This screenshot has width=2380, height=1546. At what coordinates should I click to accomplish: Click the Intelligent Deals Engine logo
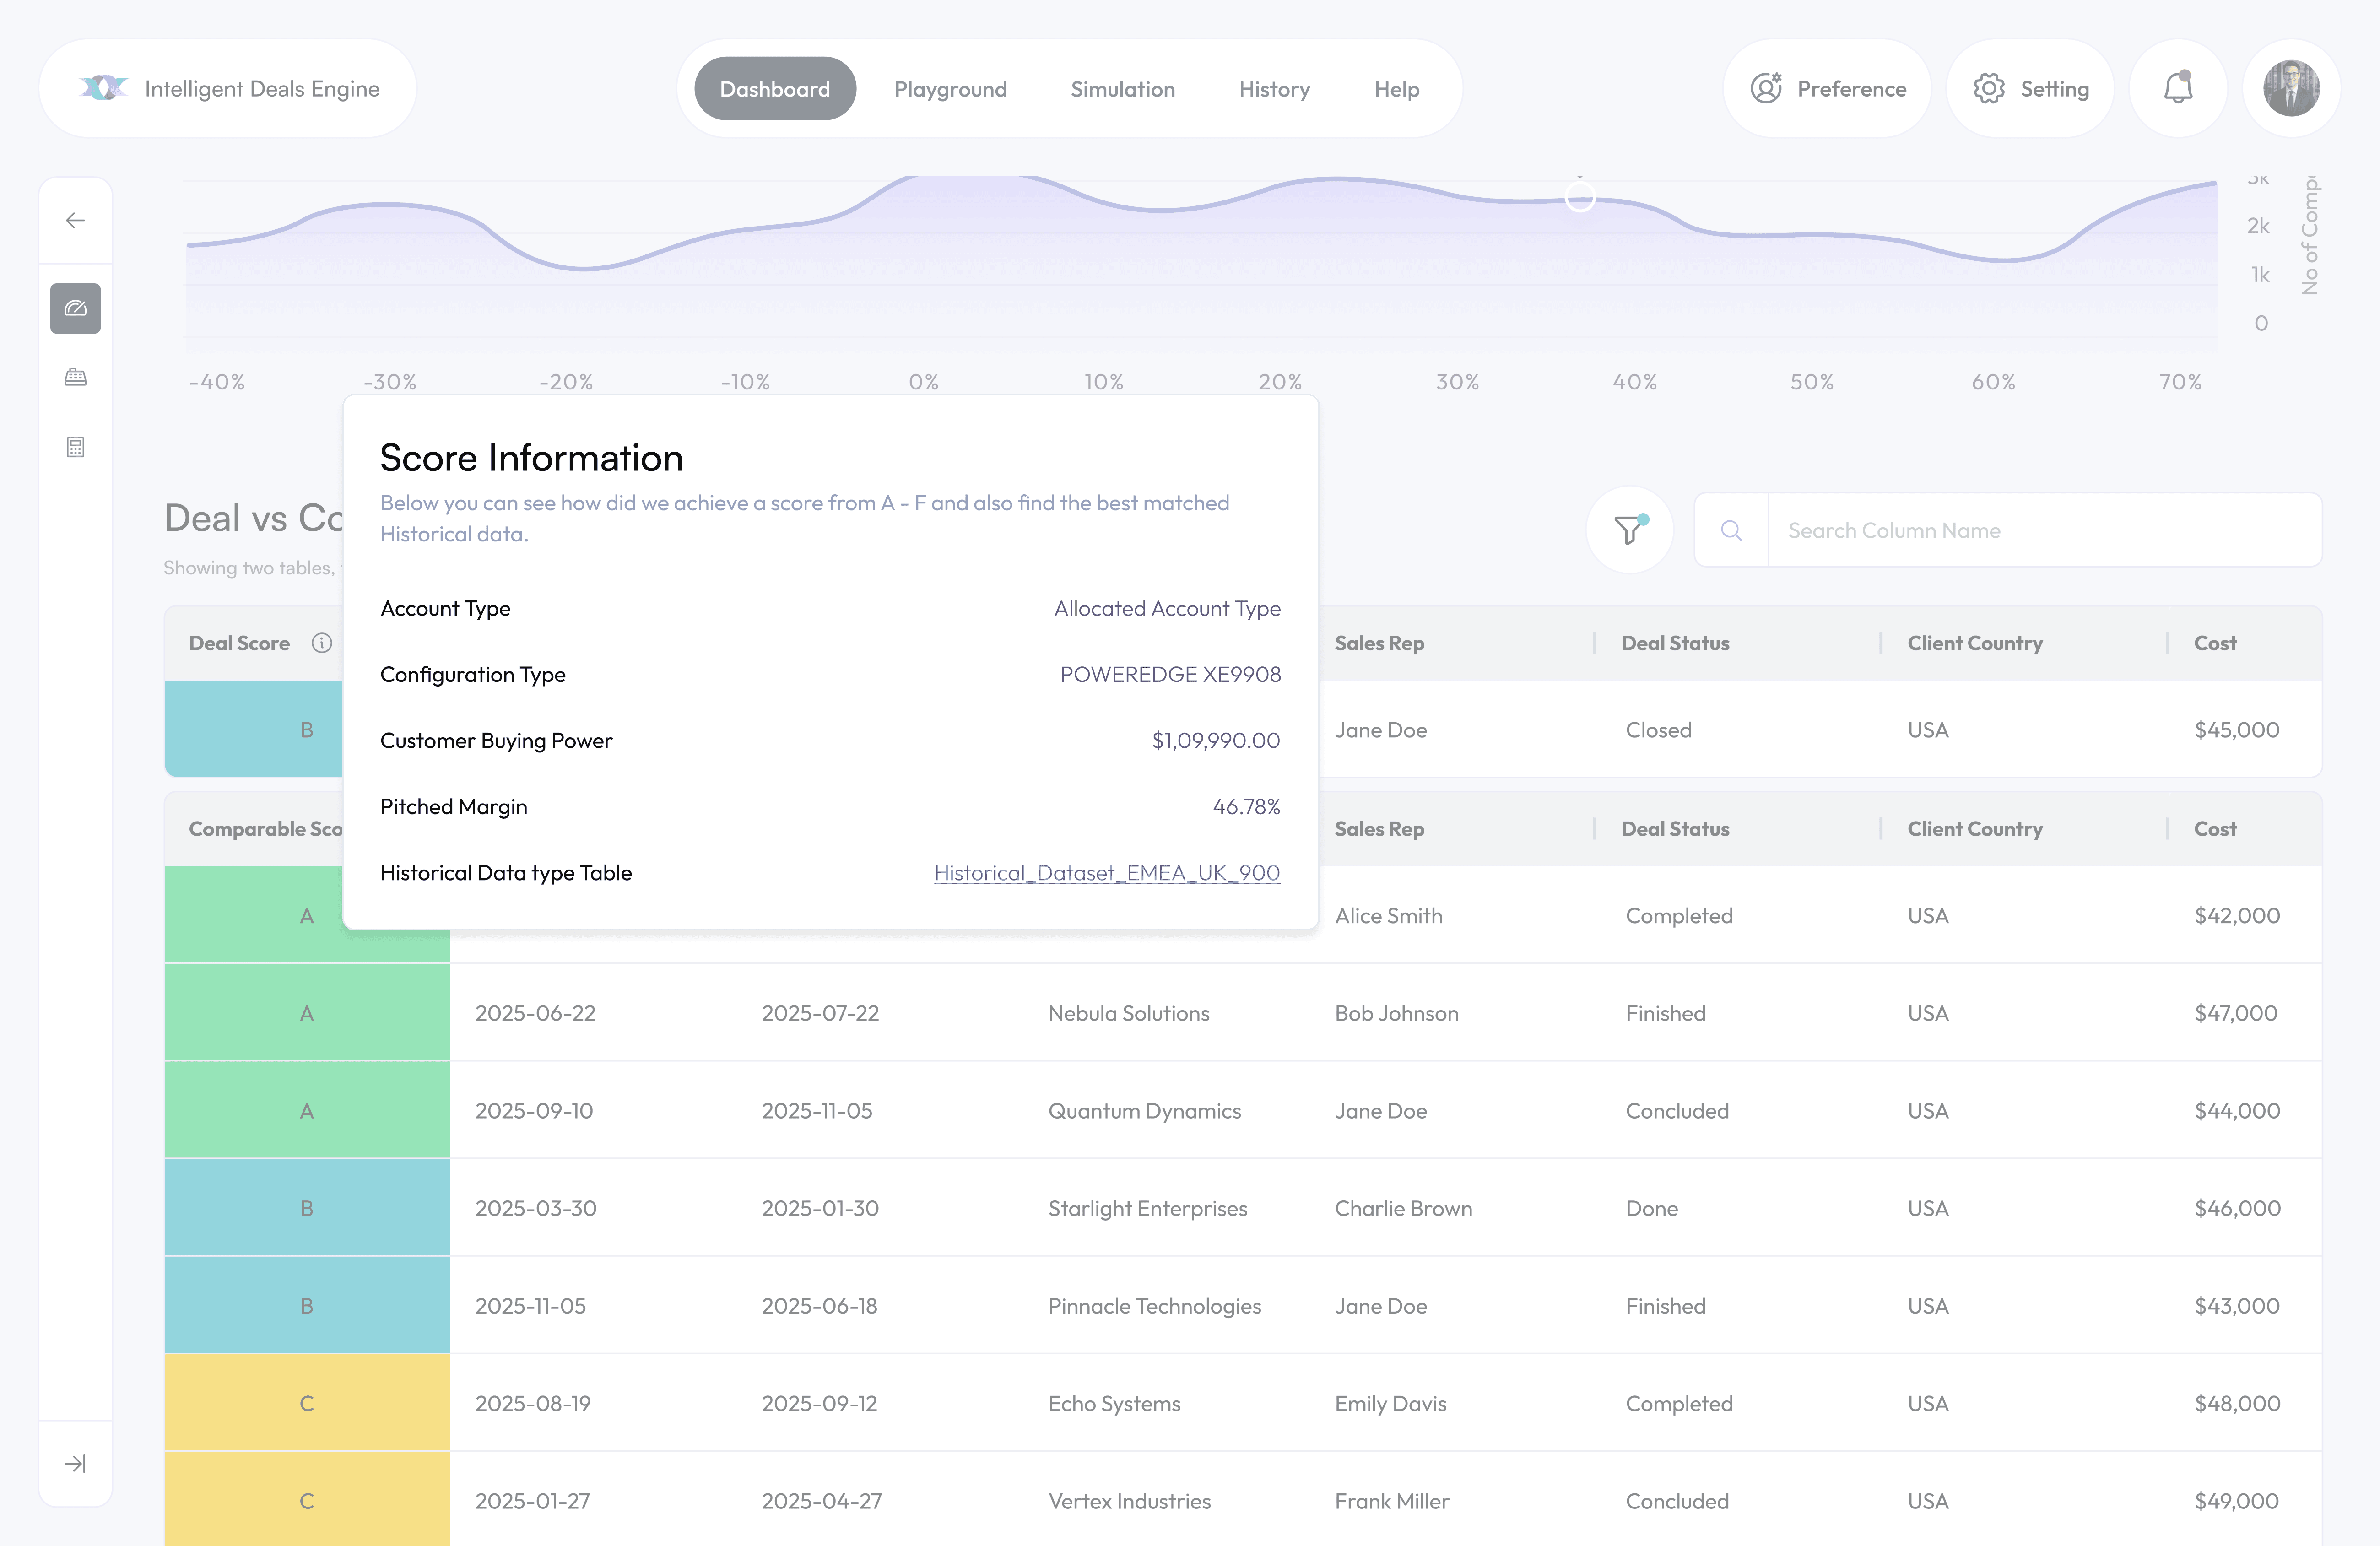point(104,88)
